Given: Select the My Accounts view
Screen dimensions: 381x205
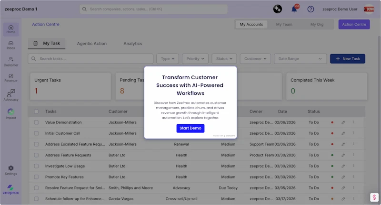Looking at the screenshot, I should [251, 25].
